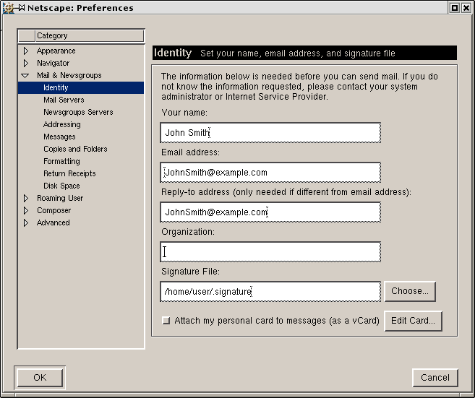Select Disk Space in the tree
This screenshot has width=475, height=398.
coord(61,186)
